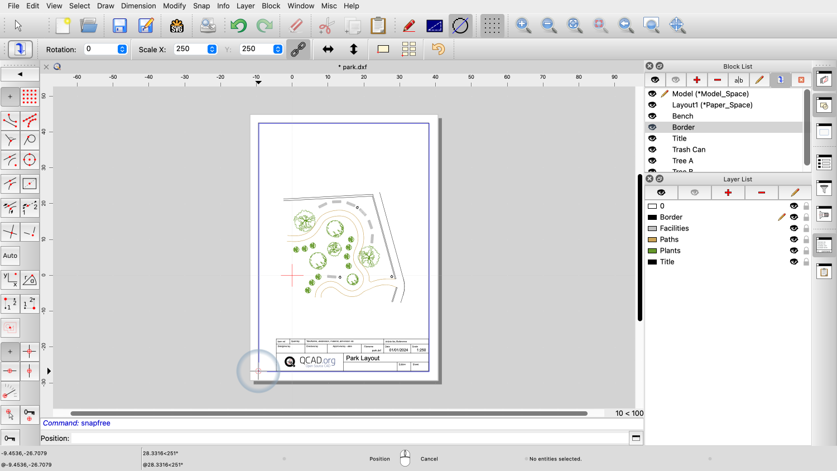Open the Scale X value dropdown
Viewport: 837px width, 471px height.
click(212, 49)
